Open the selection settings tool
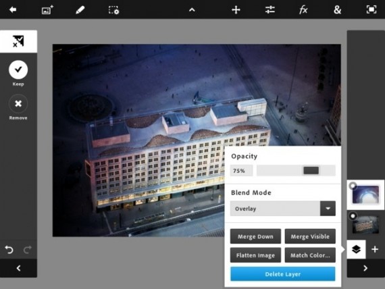The image size is (385, 289). pyautogui.click(x=113, y=10)
